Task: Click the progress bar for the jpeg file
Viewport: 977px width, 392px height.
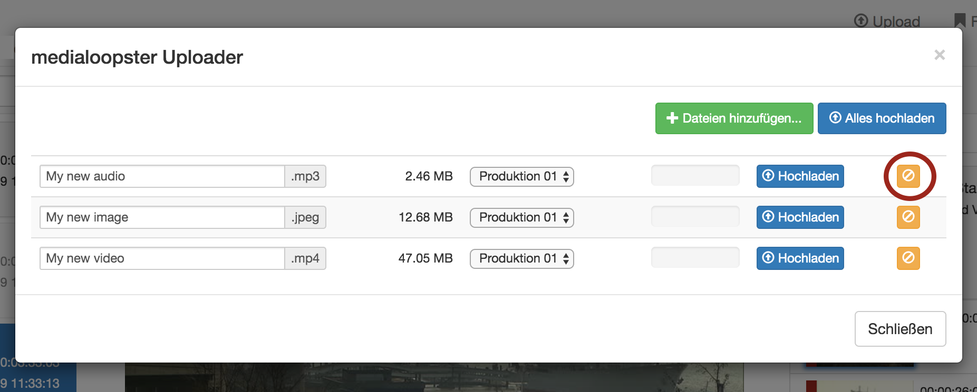Action: 695,216
